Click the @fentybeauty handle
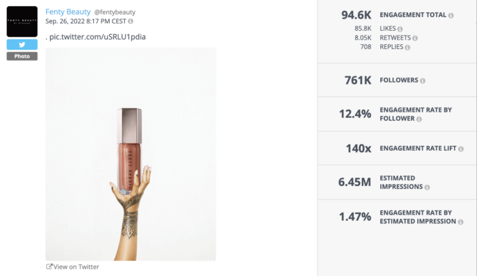The height and width of the screenshot is (276, 477). click(x=114, y=12)
